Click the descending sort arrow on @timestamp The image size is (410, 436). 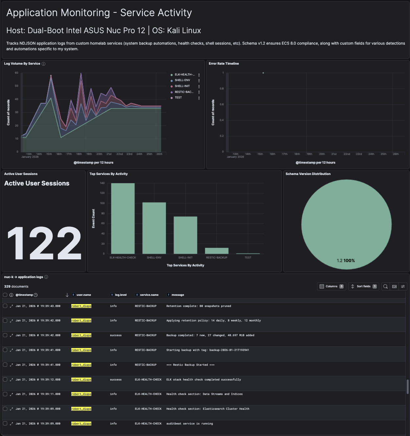click(68, 295)
